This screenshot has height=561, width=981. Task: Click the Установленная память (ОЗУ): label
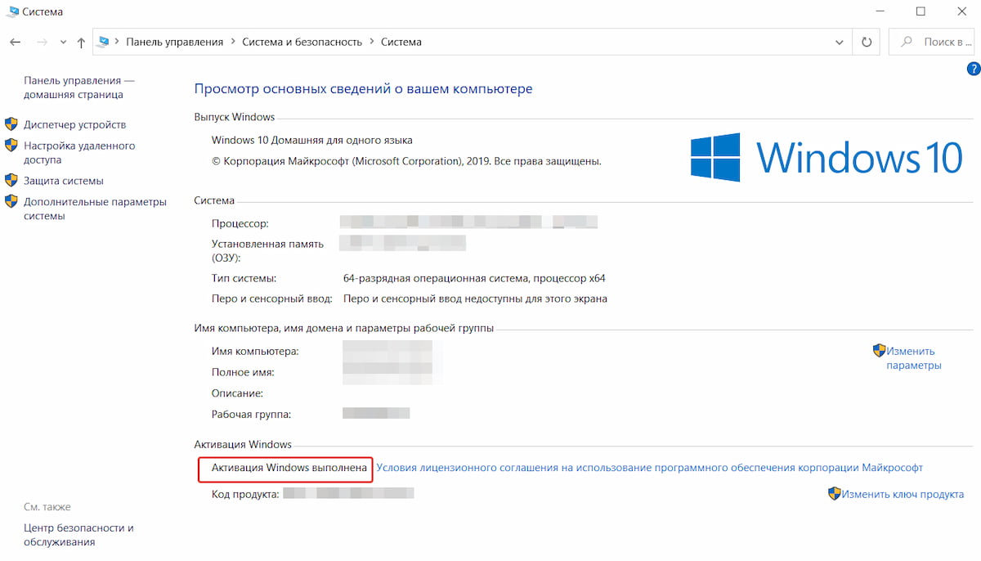(x=267, y=250)
